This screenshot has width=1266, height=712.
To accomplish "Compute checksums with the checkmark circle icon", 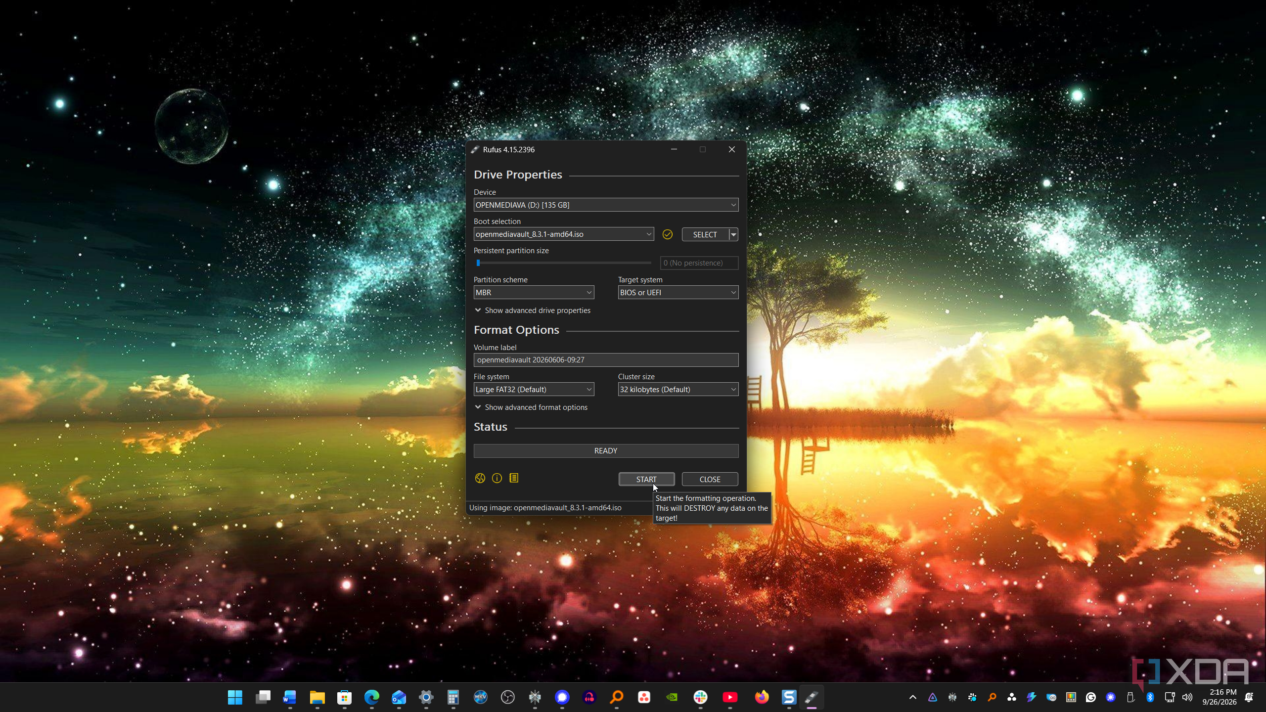I will coord(668,234).
